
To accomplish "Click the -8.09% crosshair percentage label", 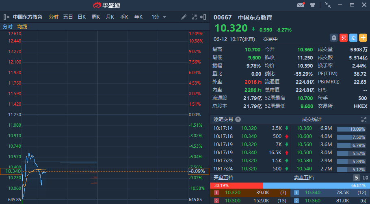I will click(199, 171).
